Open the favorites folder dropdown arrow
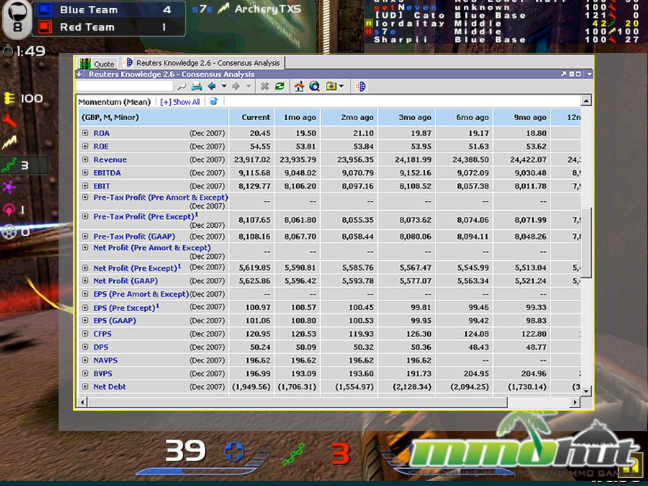This screenshot has height=486, width=648. [341, 86]
